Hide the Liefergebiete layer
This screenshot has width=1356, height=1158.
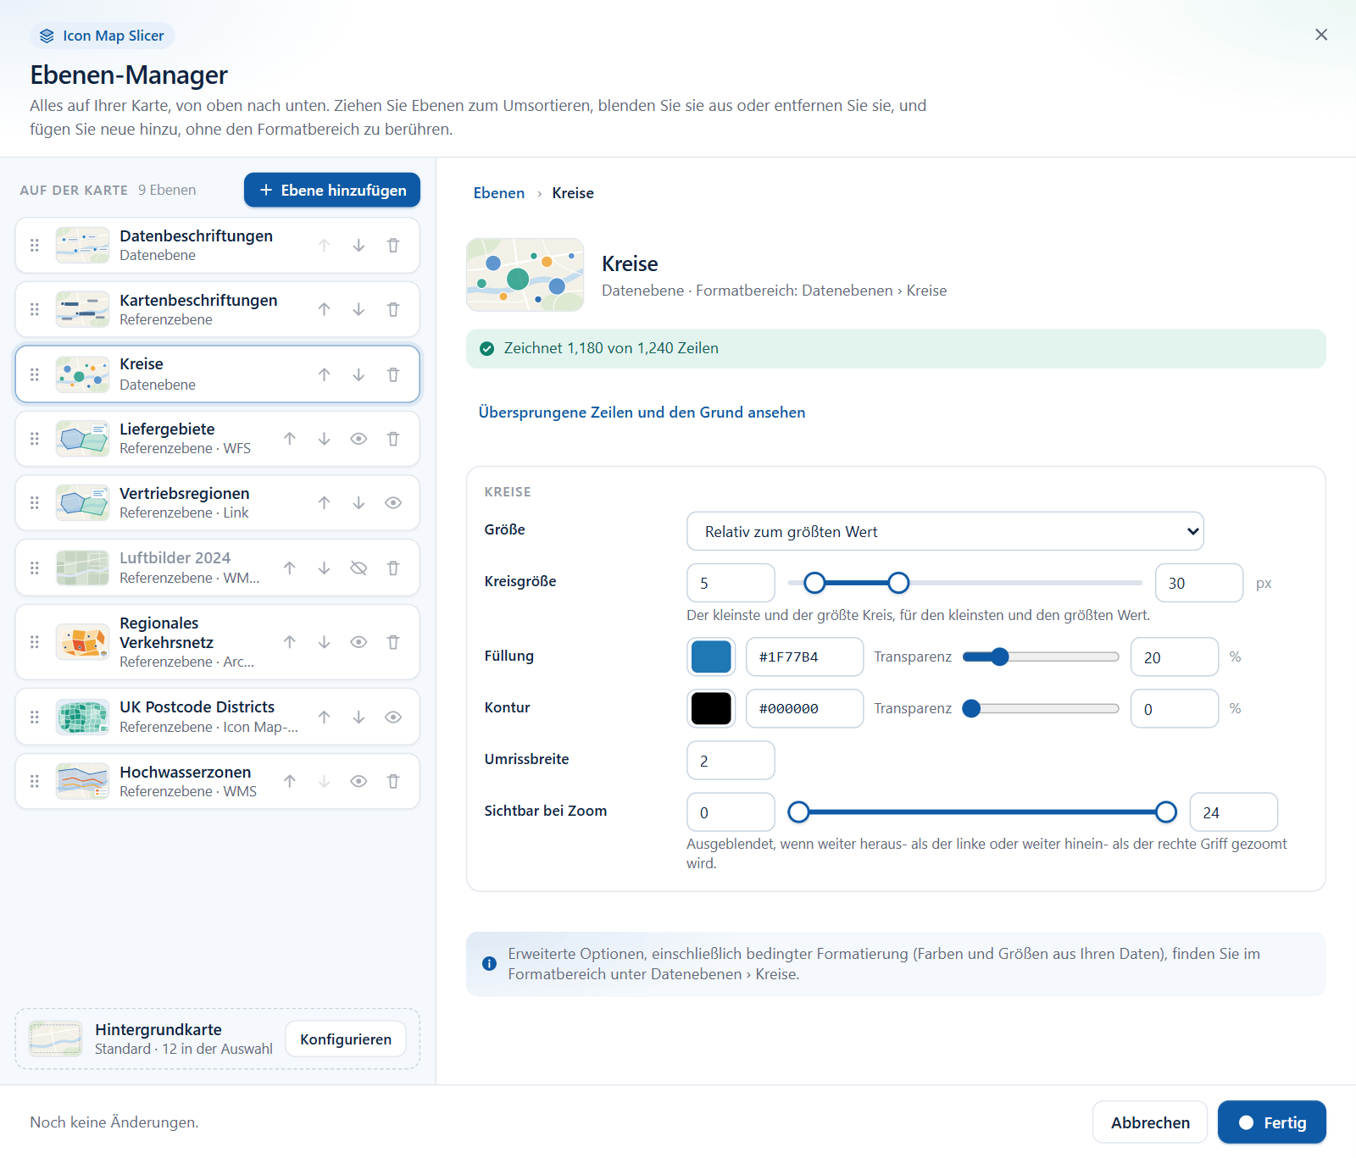click(358, 439)
